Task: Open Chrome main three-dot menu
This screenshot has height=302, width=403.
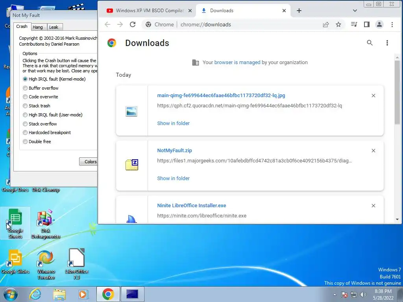Action: [x=392, y=24]
